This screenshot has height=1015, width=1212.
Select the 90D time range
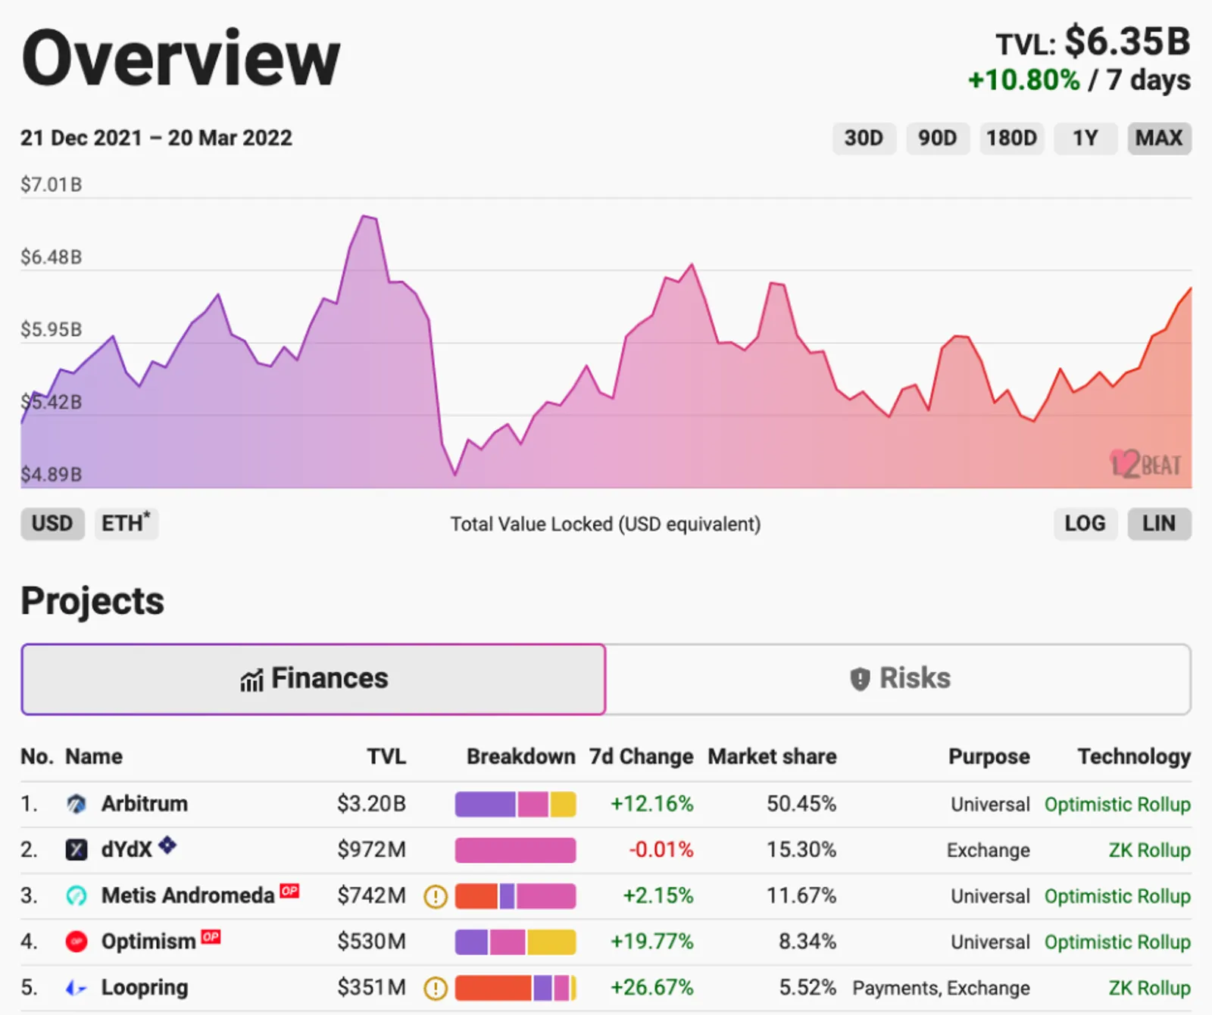(x=938, y=139)
